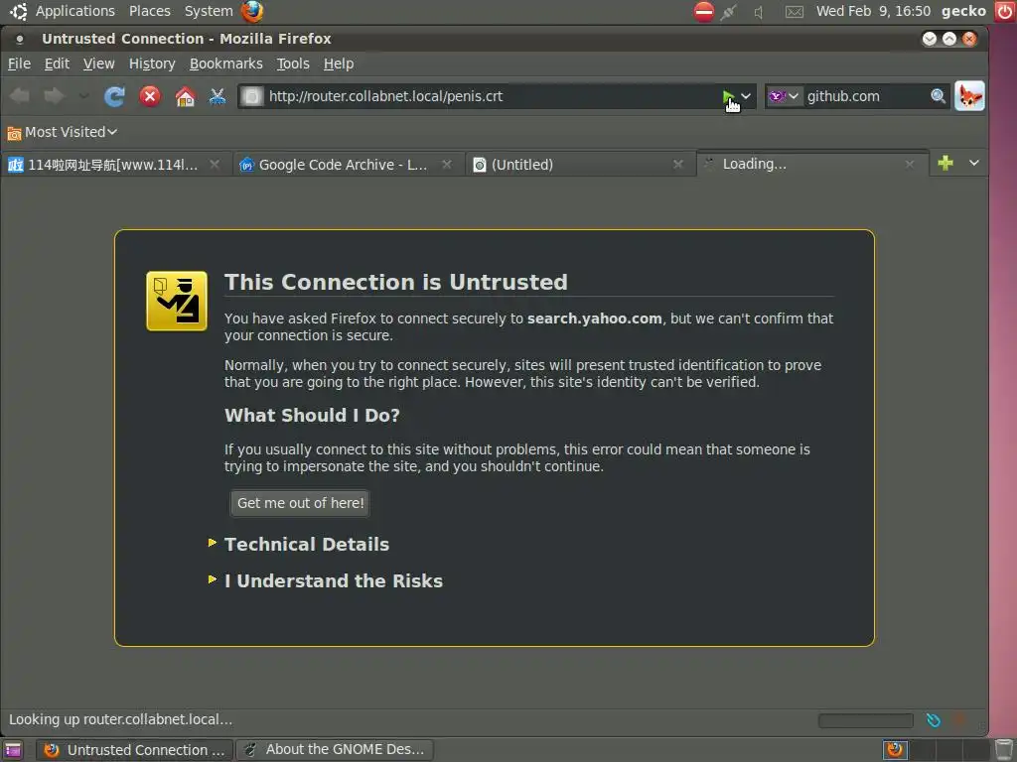Open the gecko user menu
Screen dimensions: 1017x762
pos(963,11)
